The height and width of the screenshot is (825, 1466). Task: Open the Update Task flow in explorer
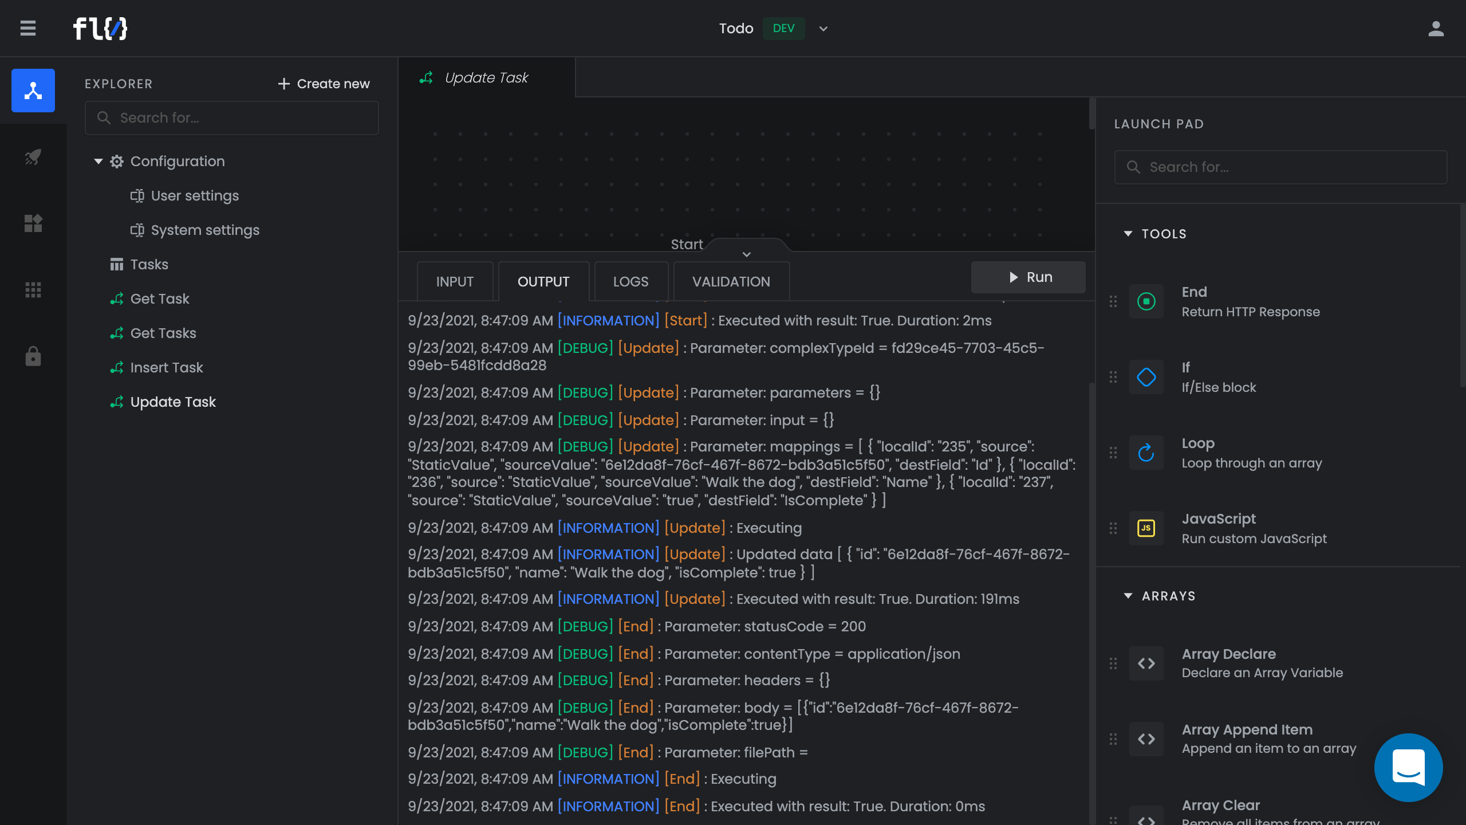tap(173, 402)
